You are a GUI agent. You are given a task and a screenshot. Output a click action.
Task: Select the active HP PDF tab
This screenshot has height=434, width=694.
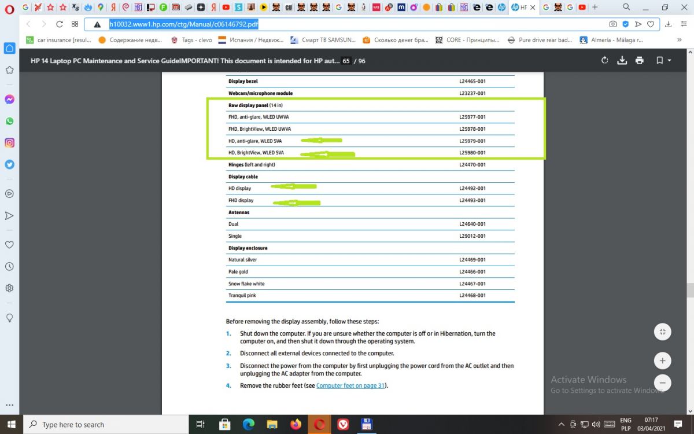524,8
